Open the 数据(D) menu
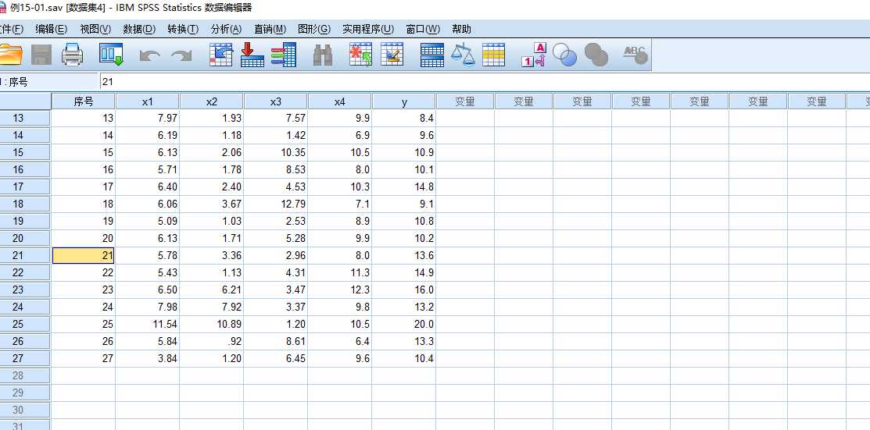870x430 pixels. 139,30
